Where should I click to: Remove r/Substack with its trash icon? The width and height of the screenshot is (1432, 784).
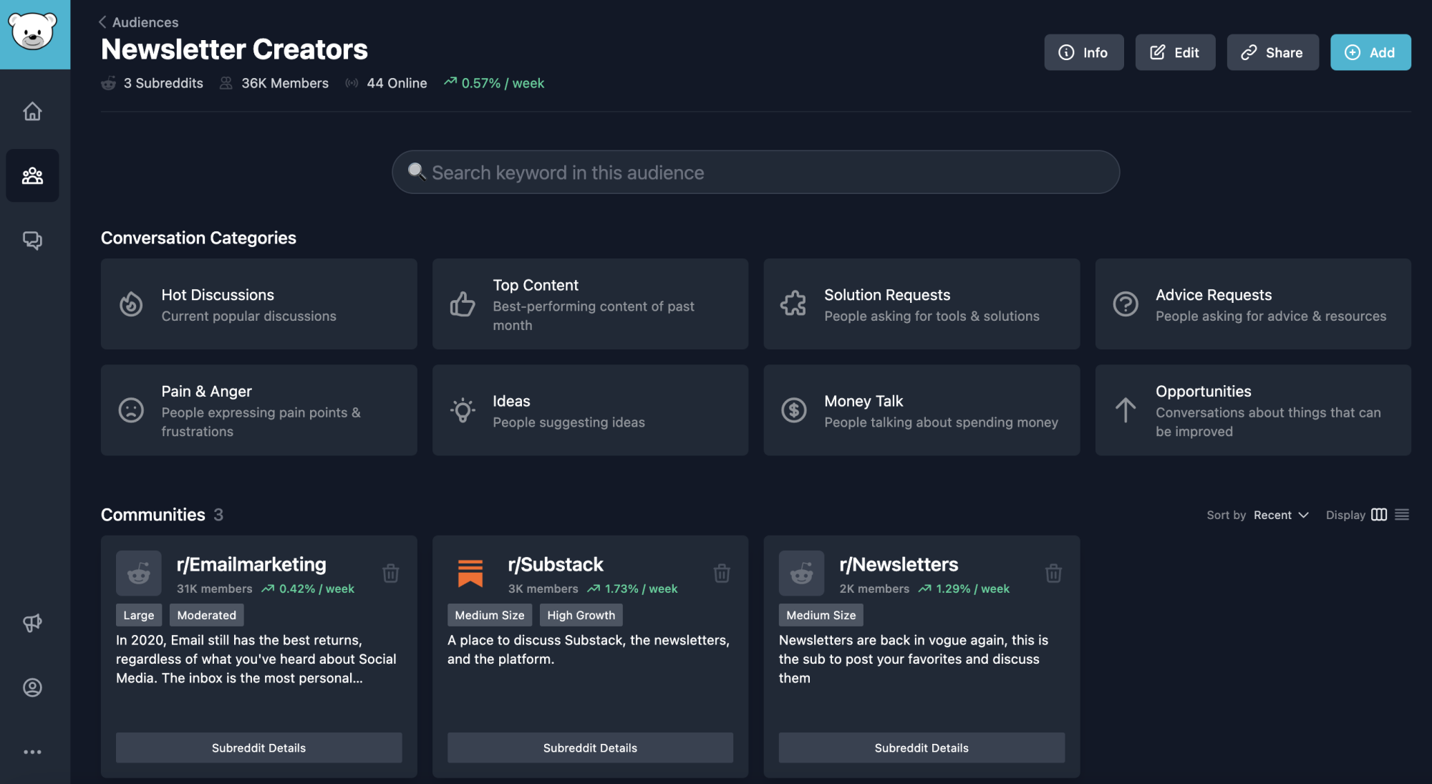pyautogui.click(x=722, y=573)
